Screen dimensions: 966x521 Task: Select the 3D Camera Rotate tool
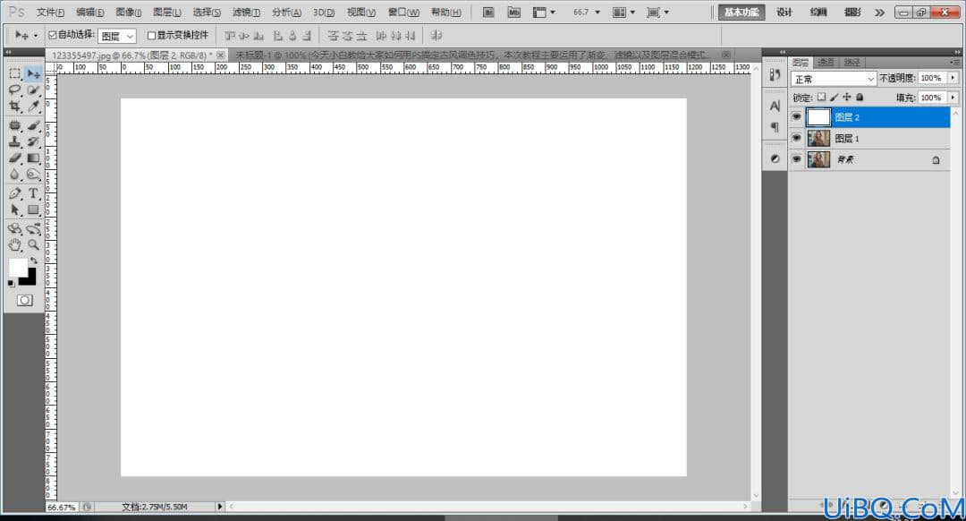33,229
